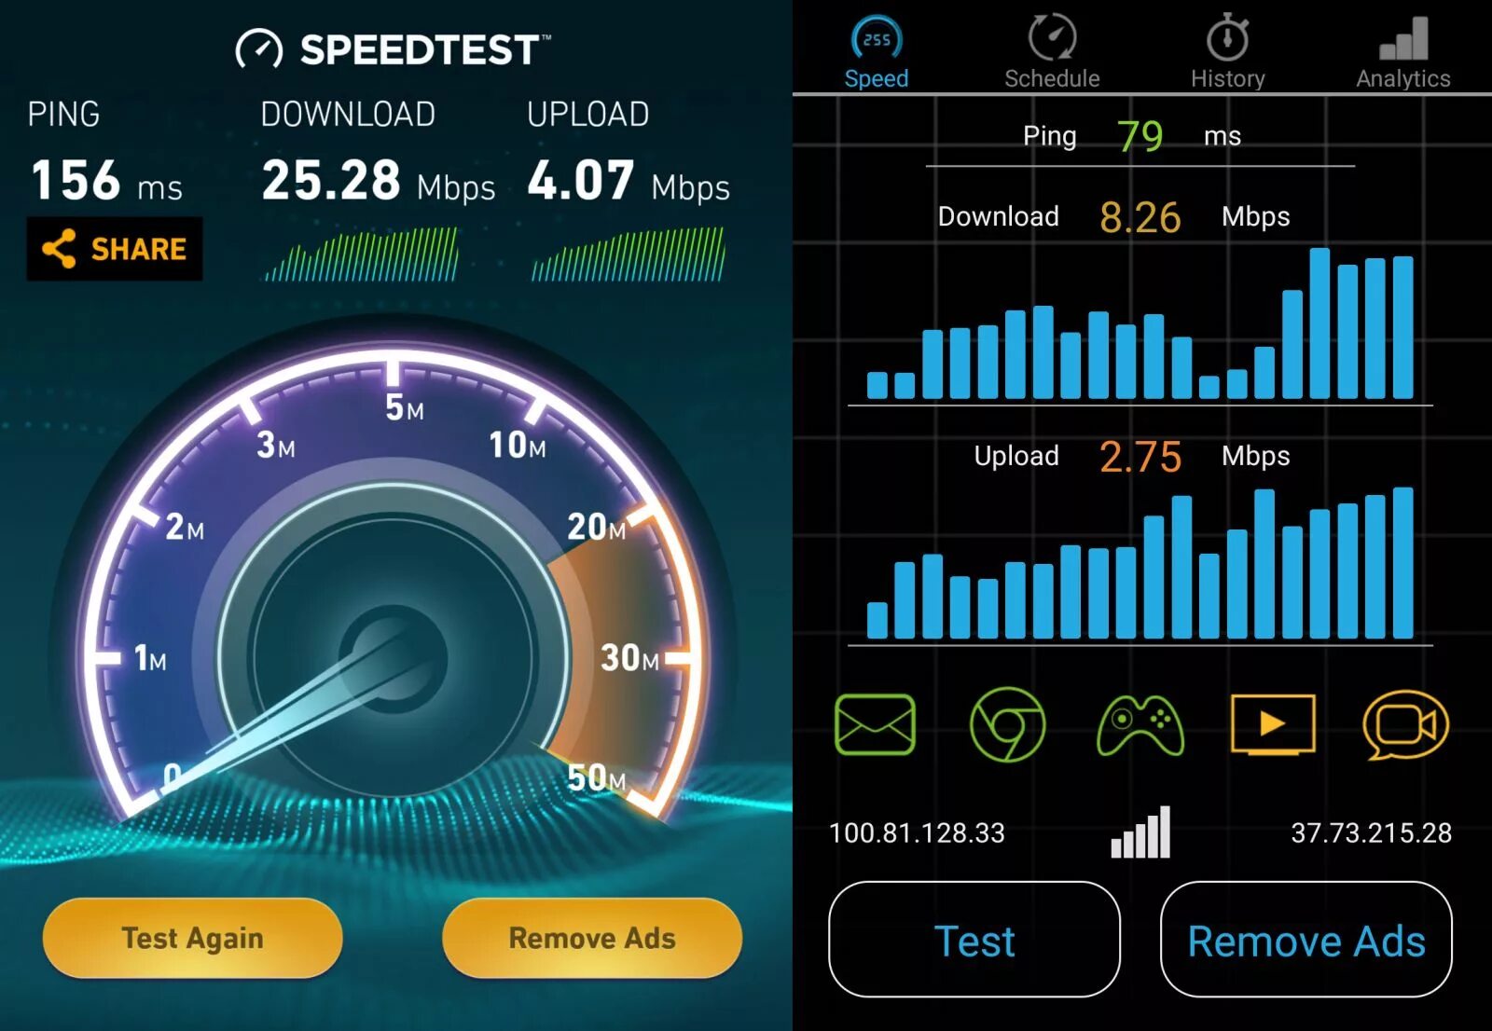Tap the blue outlined Remove Ads button

click(x=1306, y=940)
